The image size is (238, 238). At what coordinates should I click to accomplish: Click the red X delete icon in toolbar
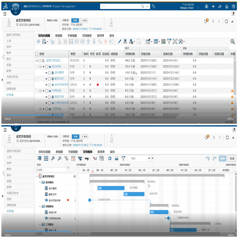(x=106, y=41)
